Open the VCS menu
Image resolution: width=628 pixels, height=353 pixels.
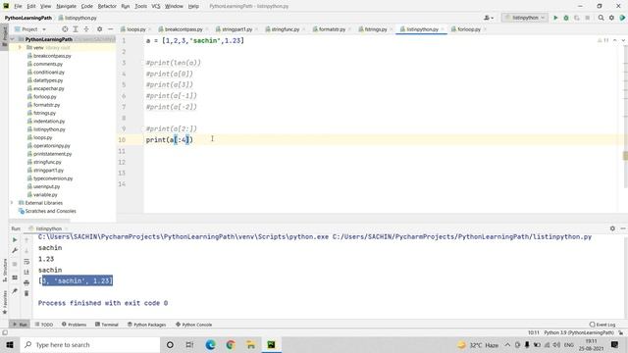[156, 6]
